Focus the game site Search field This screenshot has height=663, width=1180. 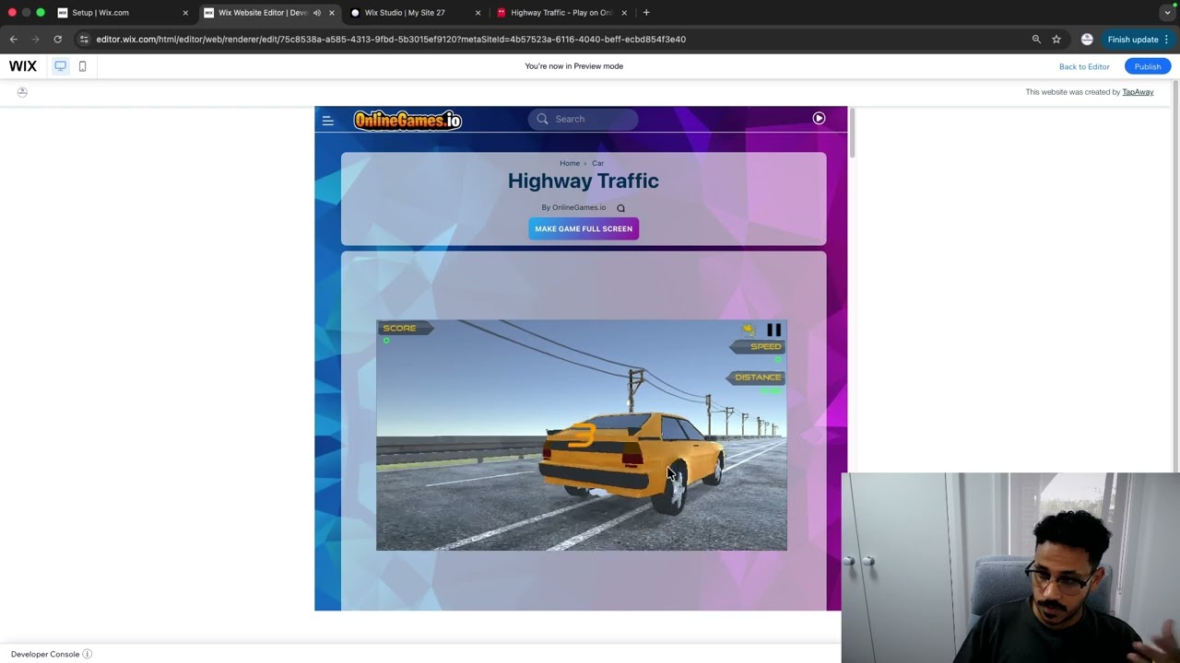point(583,119)
